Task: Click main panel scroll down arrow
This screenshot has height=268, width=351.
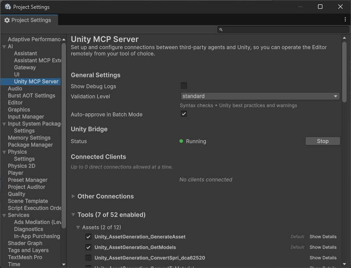Action: pyautogui.click(x=344, y=264)
